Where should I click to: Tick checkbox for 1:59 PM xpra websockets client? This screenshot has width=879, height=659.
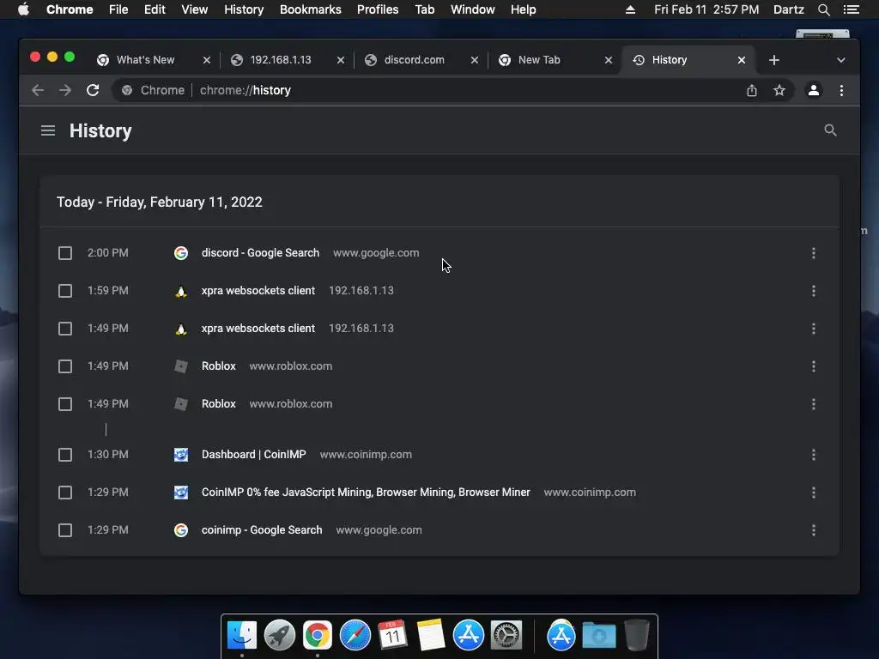[x=65, y=291]
